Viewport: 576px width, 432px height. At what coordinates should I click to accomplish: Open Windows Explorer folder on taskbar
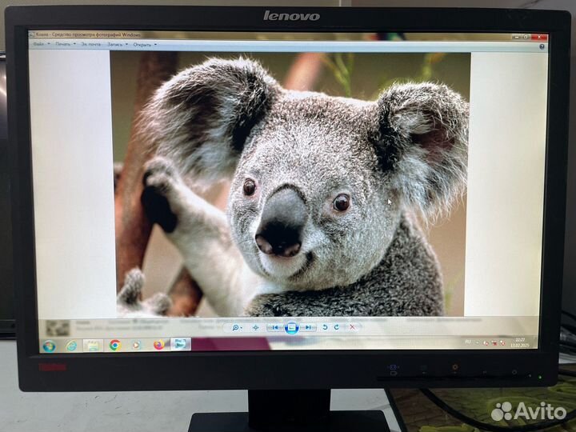coord(92,346)
